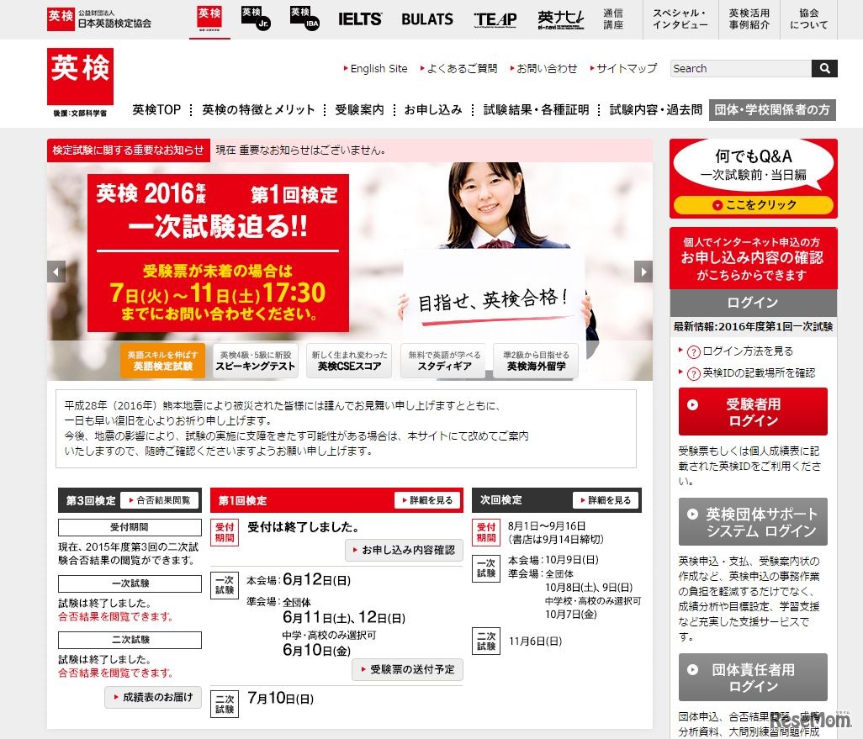Open 英検IDの記載場所を確認 link
Viewport: 863px width, 739px height.
pyautogui.click(x=759, y=373)
